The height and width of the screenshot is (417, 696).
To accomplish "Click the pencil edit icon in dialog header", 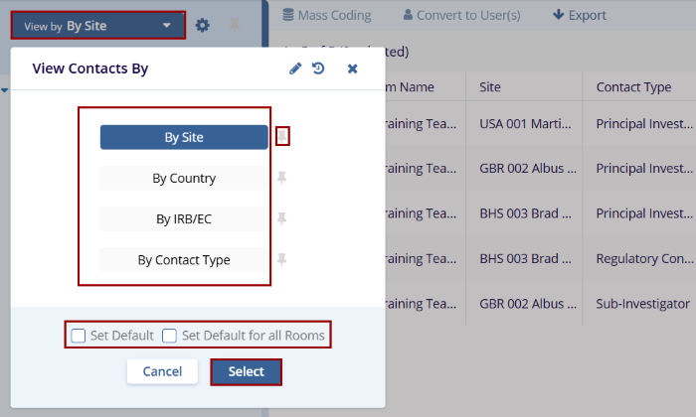I will pos(295,69).
